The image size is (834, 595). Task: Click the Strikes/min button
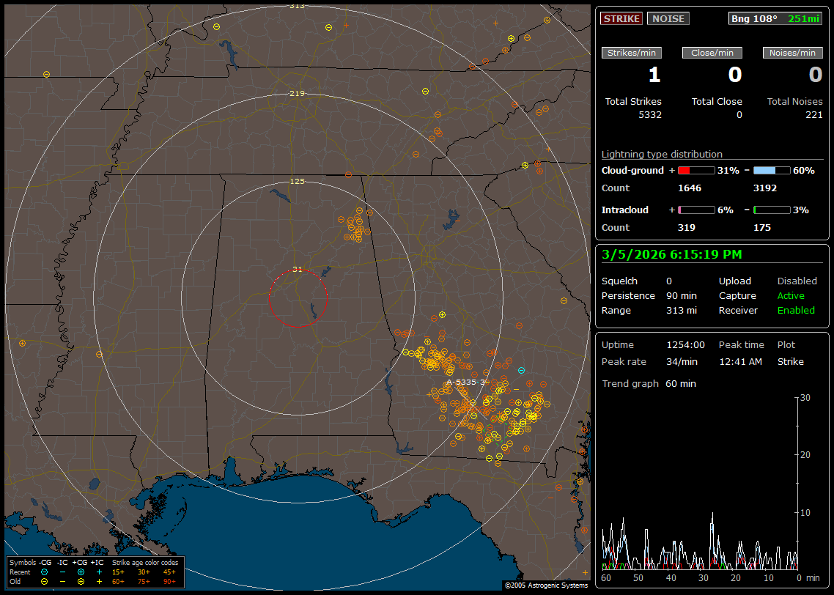click(x=632, y=53)
